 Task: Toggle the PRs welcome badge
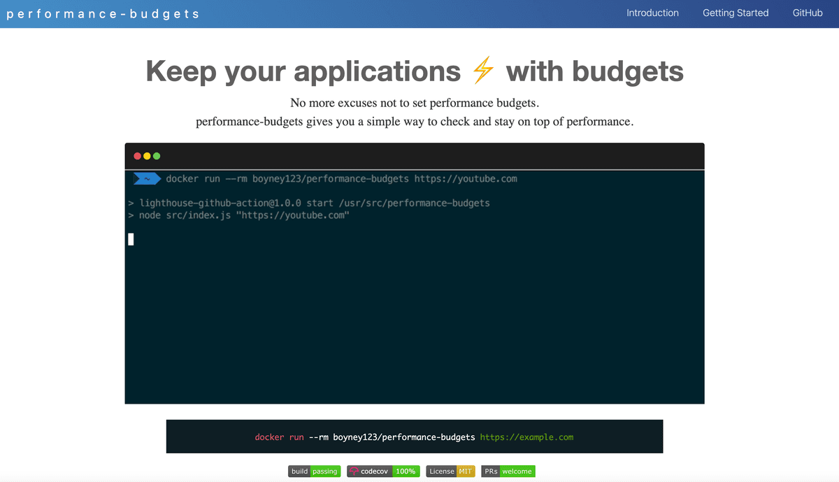pos(508,471)
